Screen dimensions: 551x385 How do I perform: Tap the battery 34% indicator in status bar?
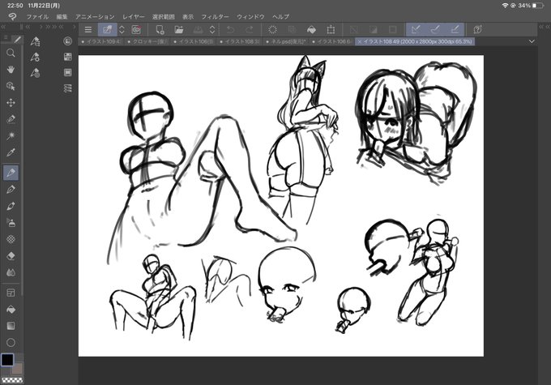[531, 6]
